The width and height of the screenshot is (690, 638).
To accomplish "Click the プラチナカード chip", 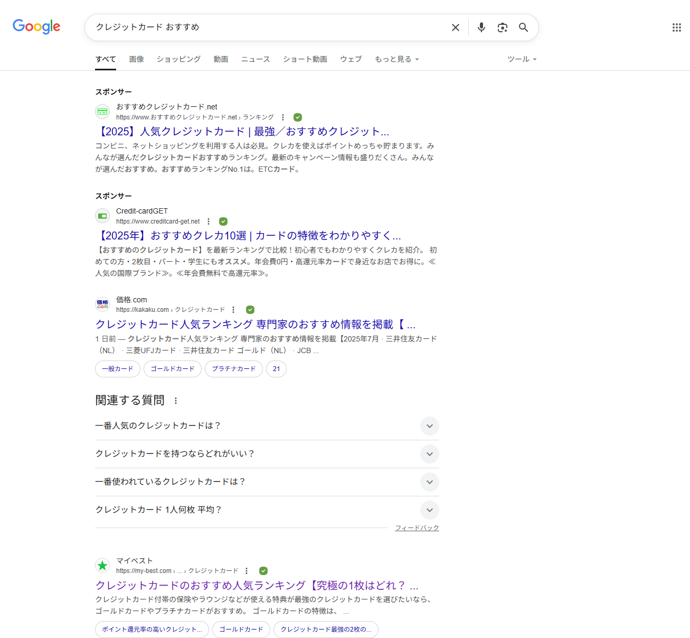I will (x=234, y=369).
